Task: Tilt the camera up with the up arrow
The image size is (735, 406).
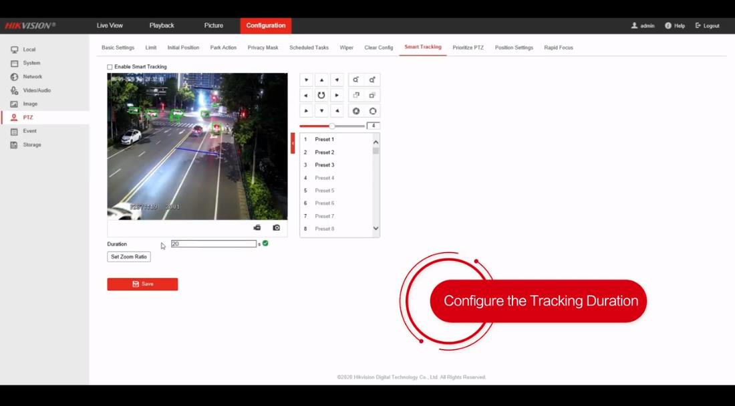Action: tap(321, 80)
